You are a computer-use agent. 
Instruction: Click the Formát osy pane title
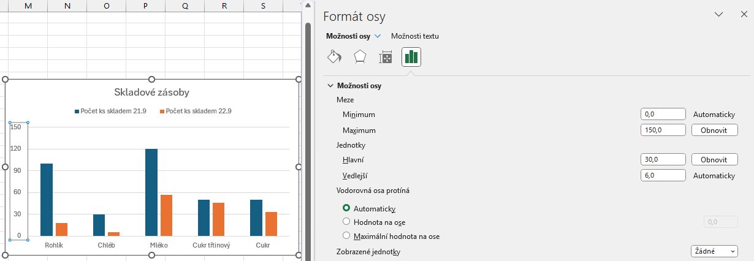point(354,17)
